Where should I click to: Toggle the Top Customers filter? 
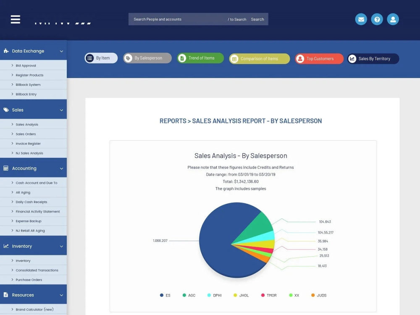(319, 58)
